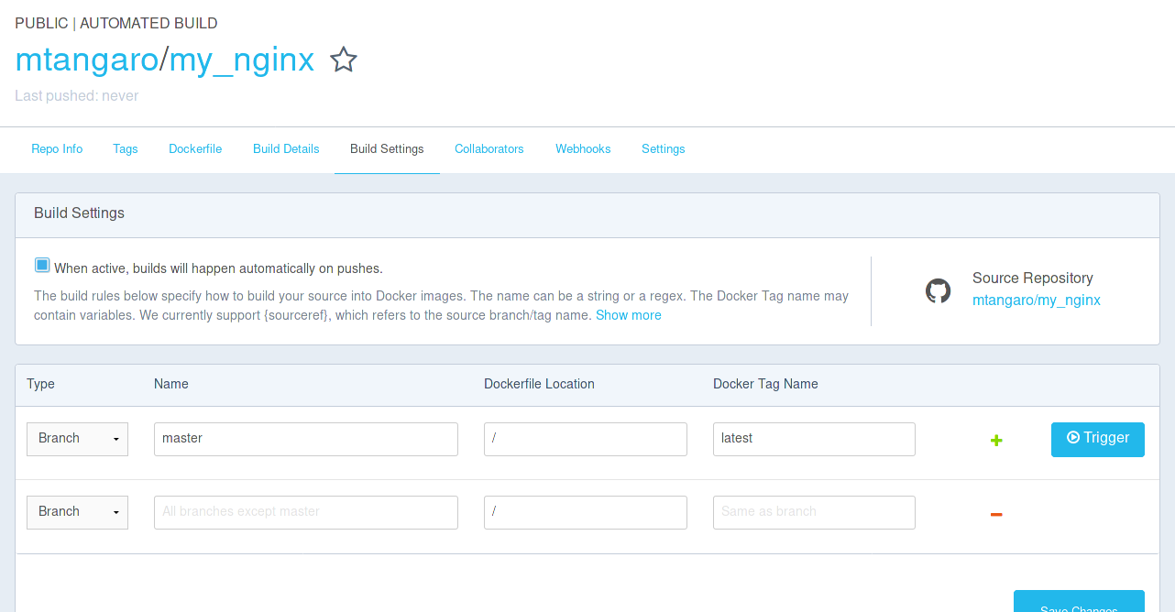Switch to the Webhooks tab
The width and height of the screenshot is (1175, 612).
583,149
